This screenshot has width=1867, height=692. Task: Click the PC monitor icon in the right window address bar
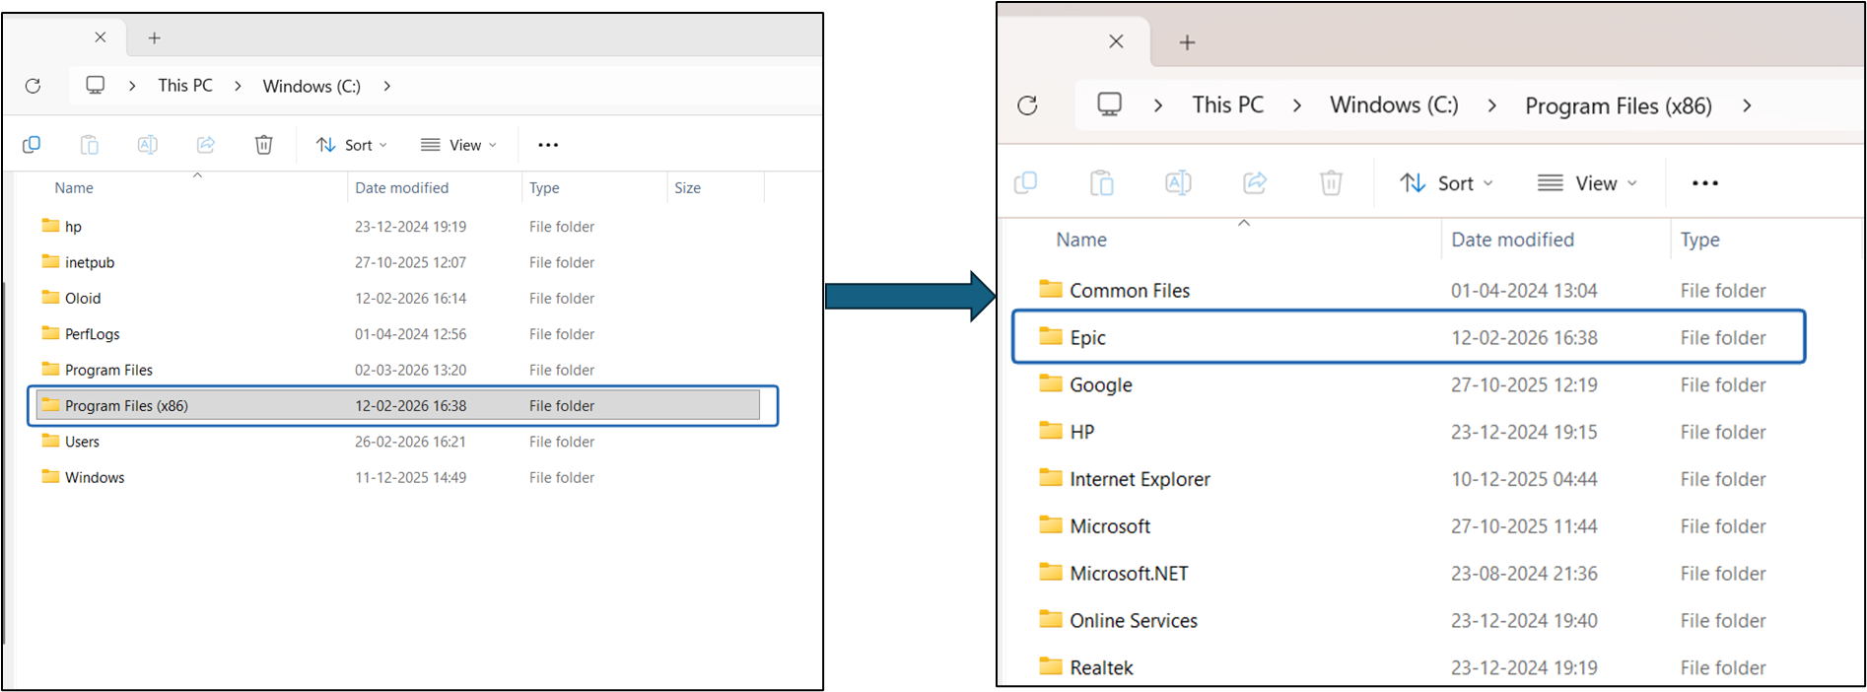click(1109, 104)
